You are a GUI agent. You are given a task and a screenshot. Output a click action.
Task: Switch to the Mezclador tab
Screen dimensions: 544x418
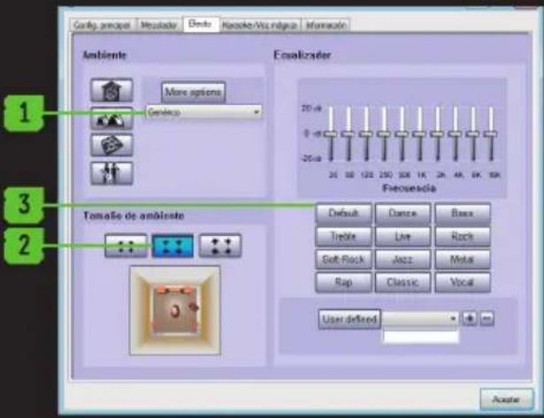coord(159,26)
